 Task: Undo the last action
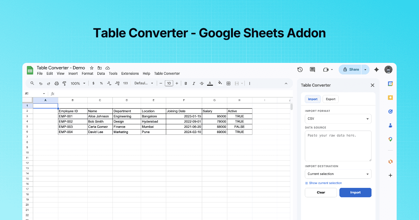coord(41,83)
